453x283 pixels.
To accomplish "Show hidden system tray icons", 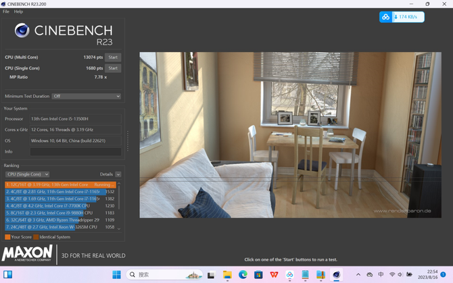I will click(358, 275).
